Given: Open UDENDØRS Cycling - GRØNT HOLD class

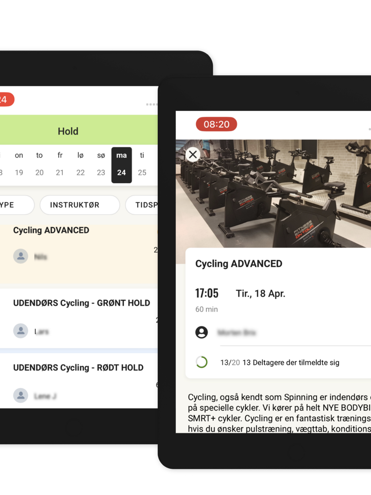Looking at the screenshot, I should 79,318.
